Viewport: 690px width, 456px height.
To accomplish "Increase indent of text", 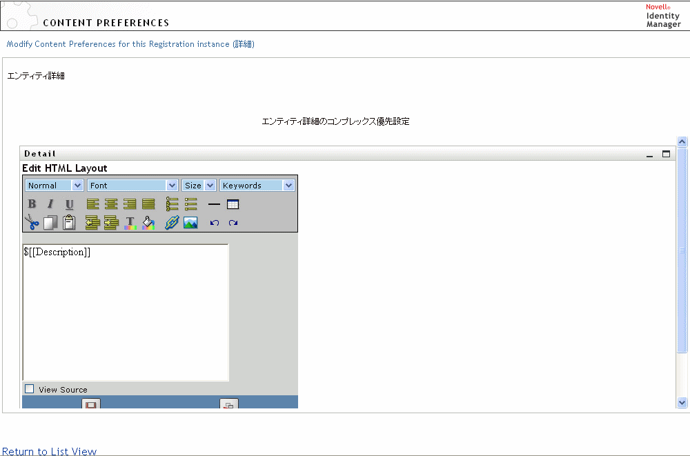I will coord(111,222).
